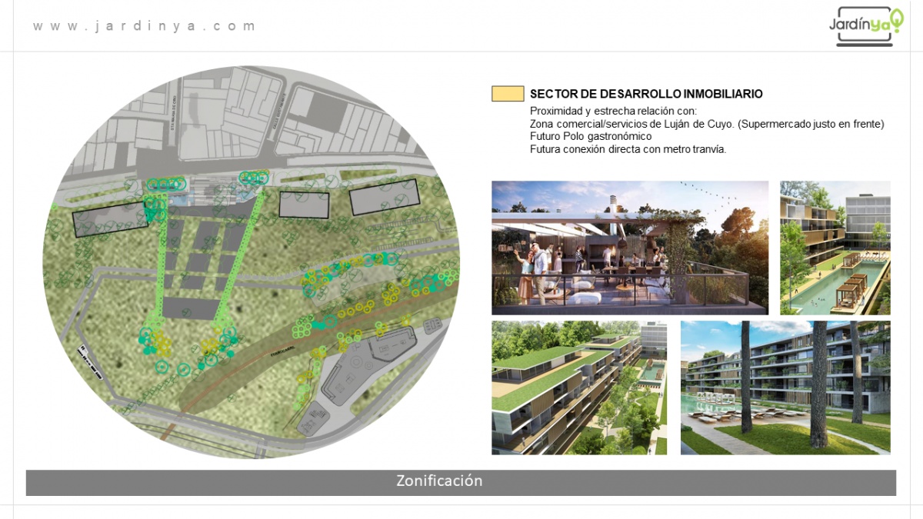The width and height of the screenshot is (923, 519).
Task: Select the leftmost black-outlined block on map
Action: point(109,218)
